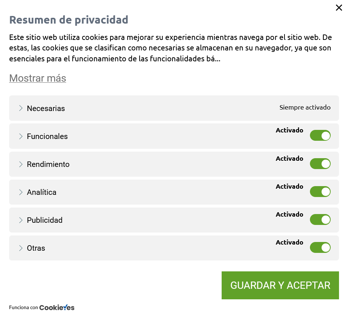Expand the Analítica chevron arrow
This screenshot has width=347, height=316.
point(21,192)
